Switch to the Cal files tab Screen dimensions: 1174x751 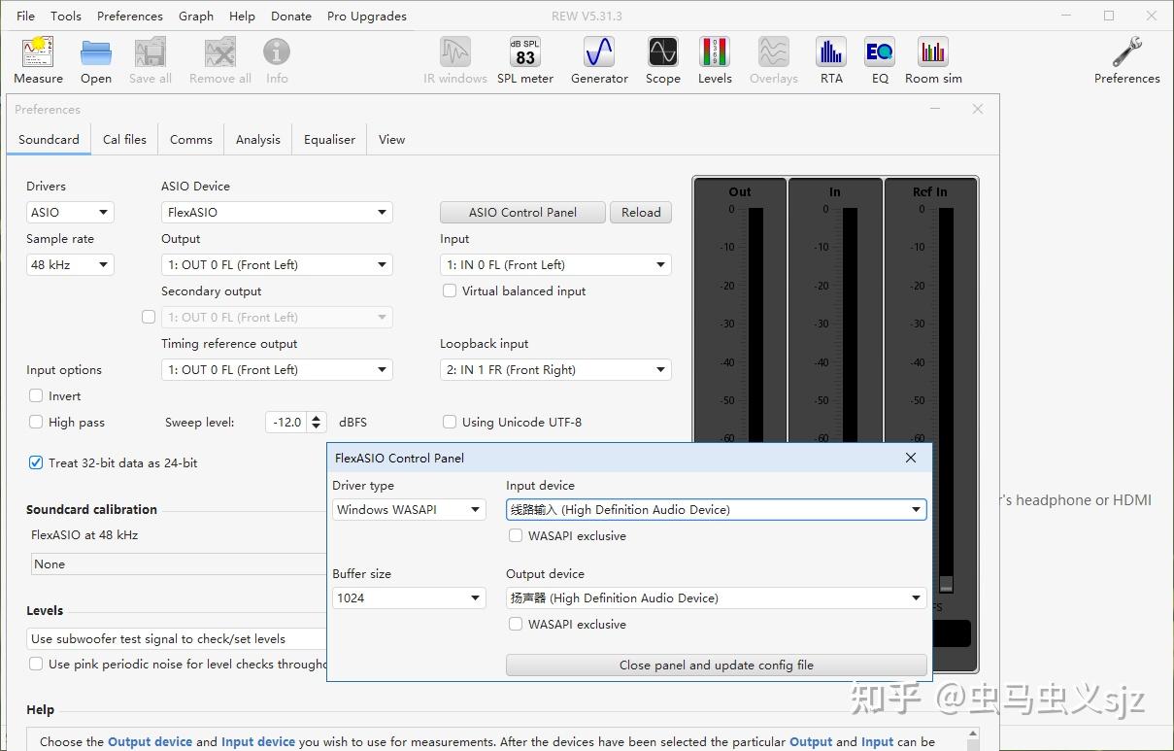(124, 139)
